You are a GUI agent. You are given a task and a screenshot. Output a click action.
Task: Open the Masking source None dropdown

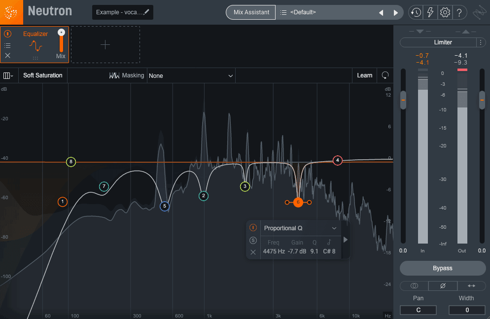191,75
